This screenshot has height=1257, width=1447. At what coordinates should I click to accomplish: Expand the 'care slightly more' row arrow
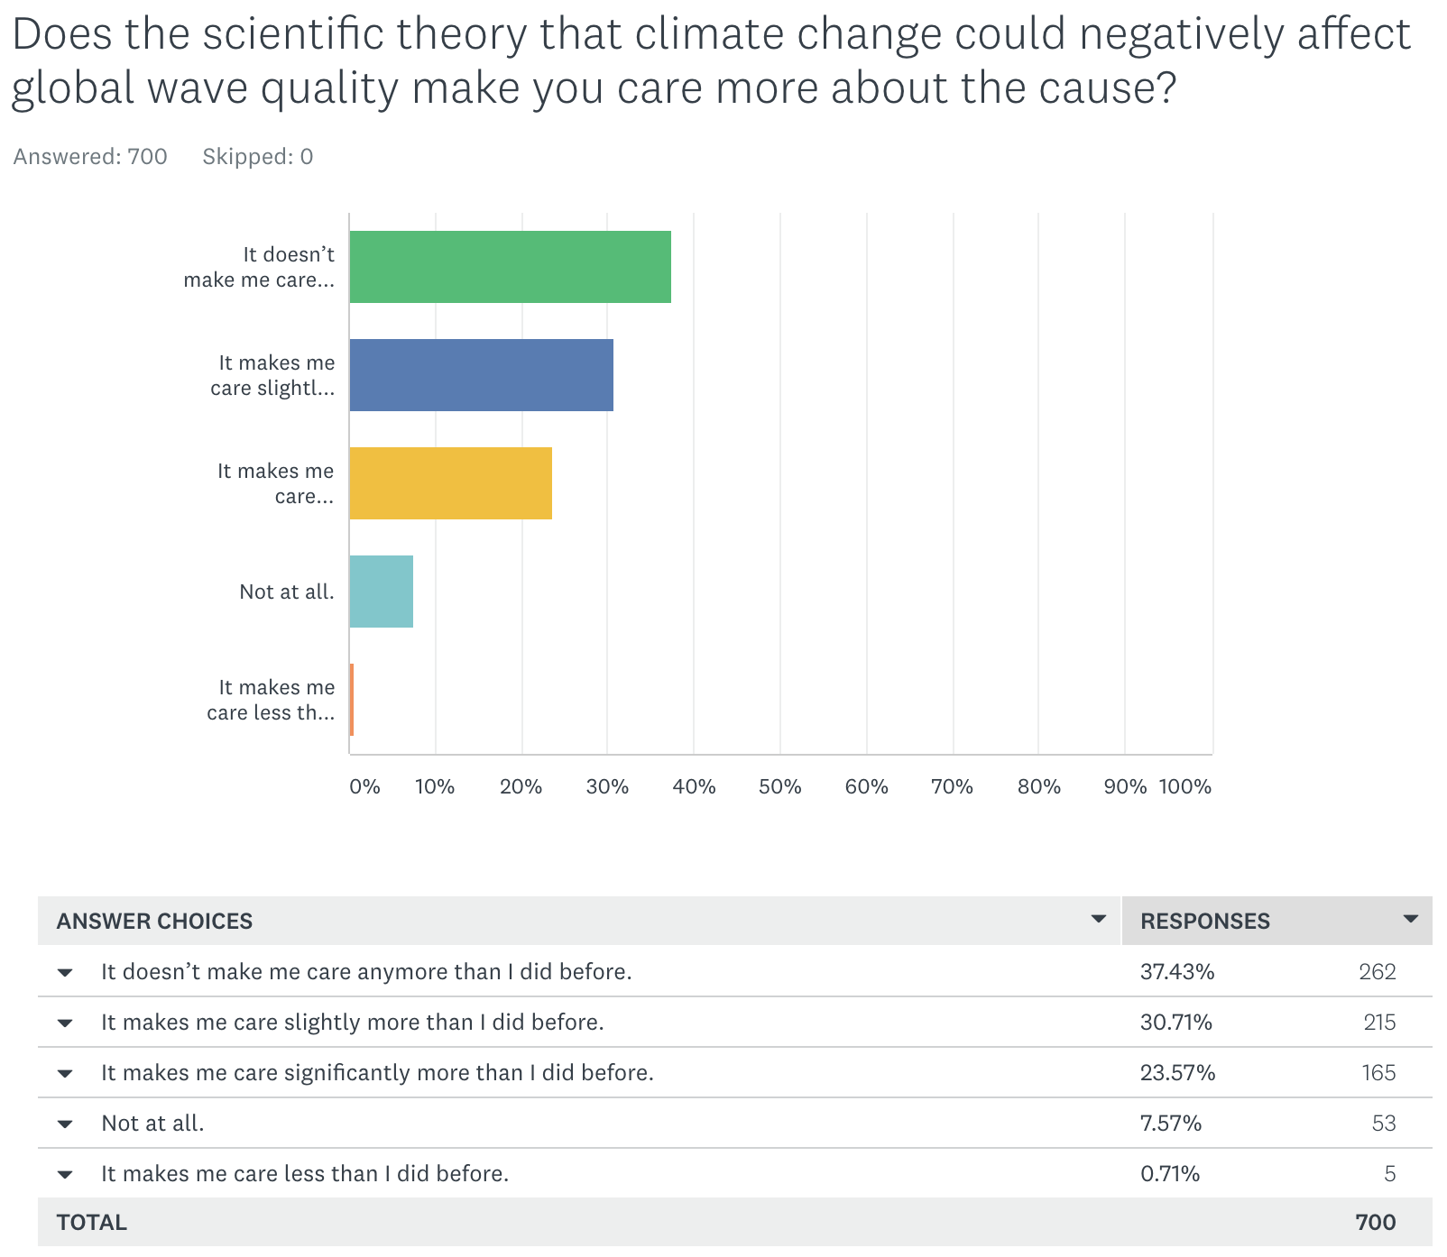click(64, 1023)
